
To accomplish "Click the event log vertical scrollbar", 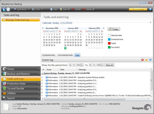I will 151,80.
